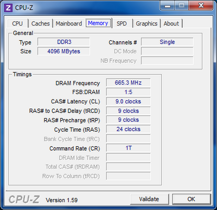
Task: Switch to the CPU tab
Action: pyautogui.click(x=17, y=23)
